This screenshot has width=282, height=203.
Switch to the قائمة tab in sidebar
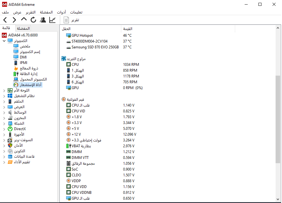tap(6, 28)
